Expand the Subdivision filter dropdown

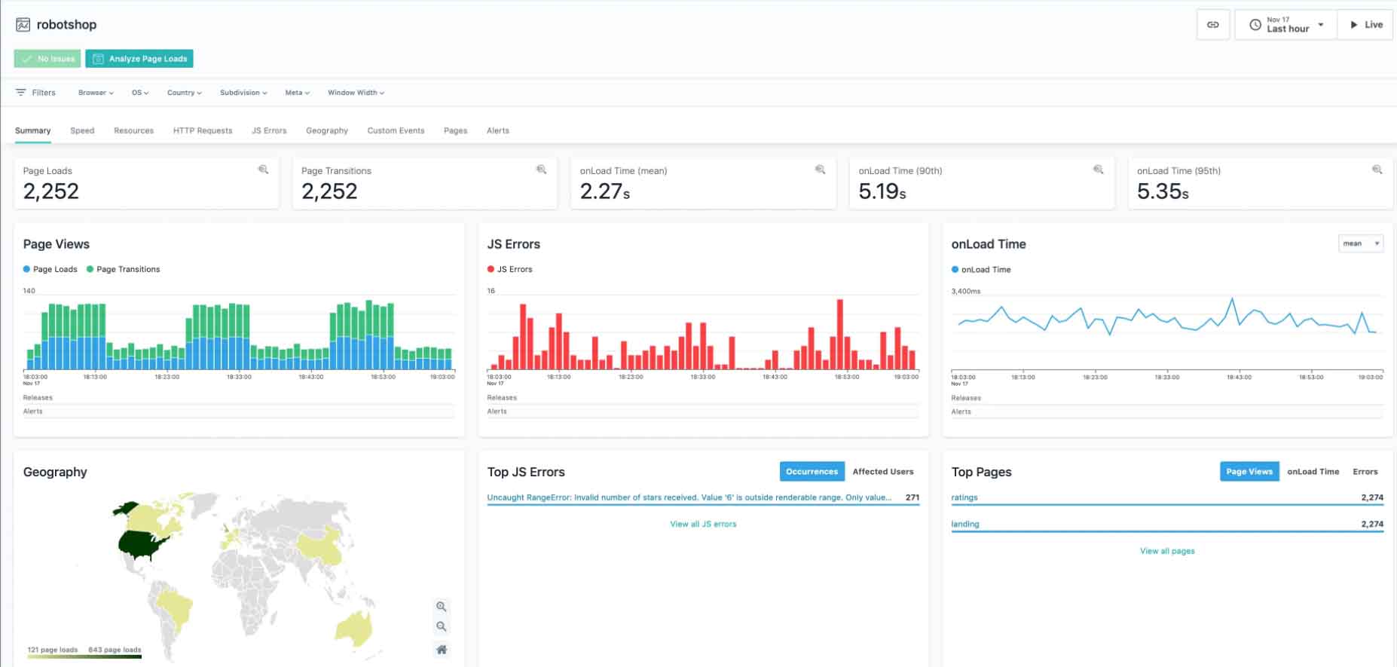(x=243, y=93)
